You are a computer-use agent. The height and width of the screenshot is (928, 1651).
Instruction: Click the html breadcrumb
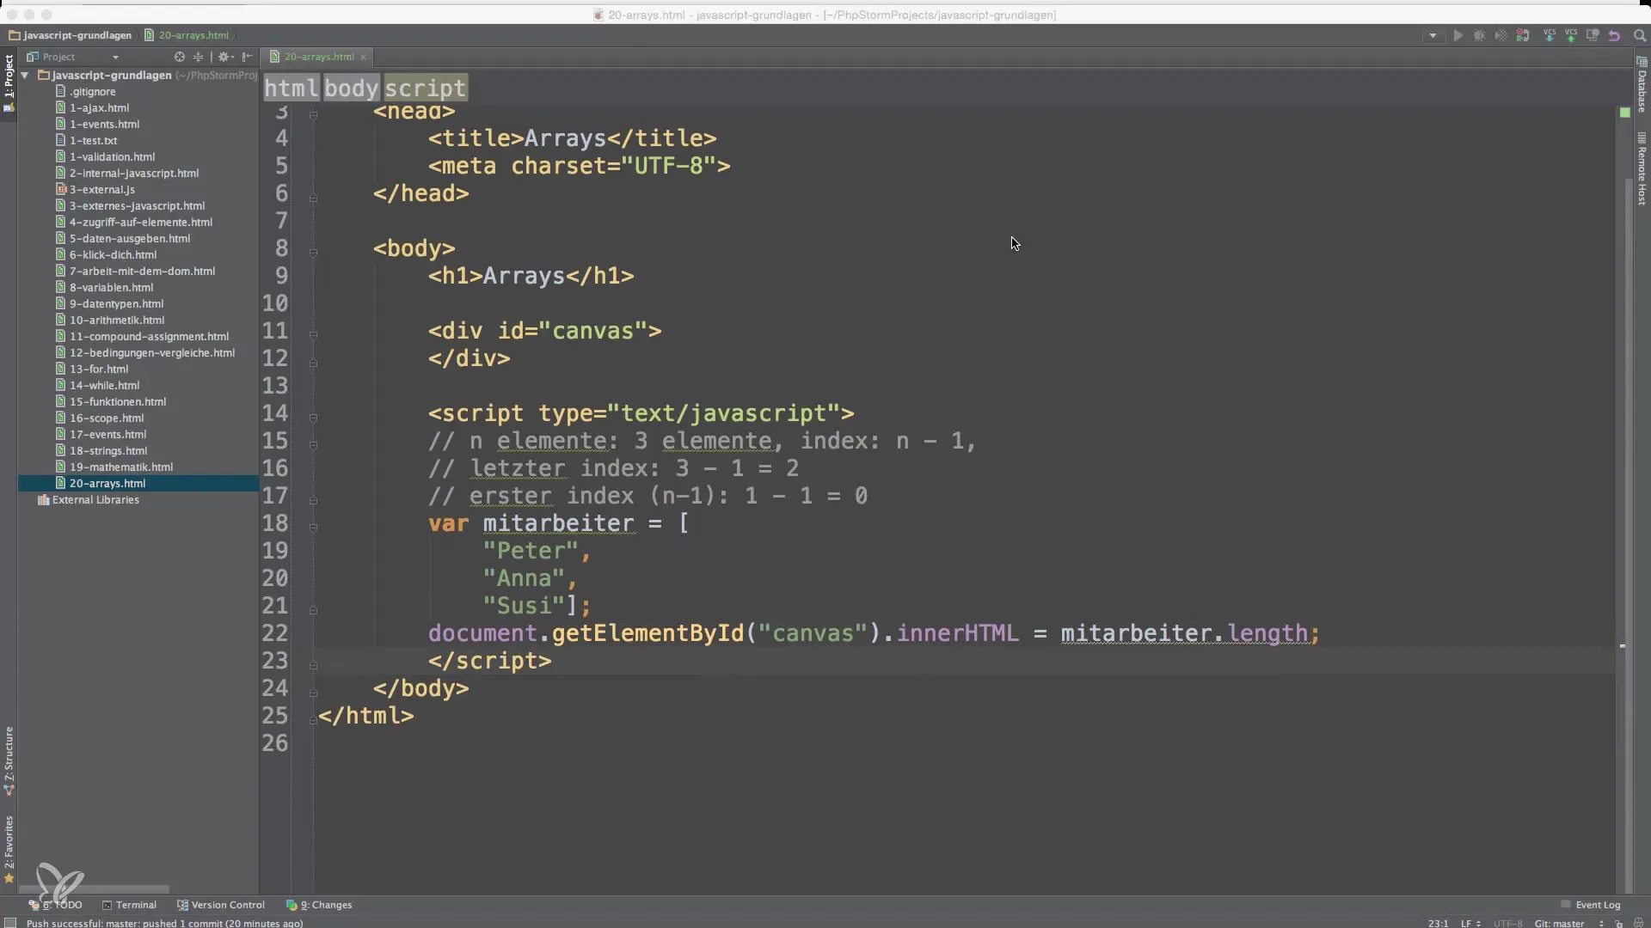pyautogui.click(x=292, y=88)
